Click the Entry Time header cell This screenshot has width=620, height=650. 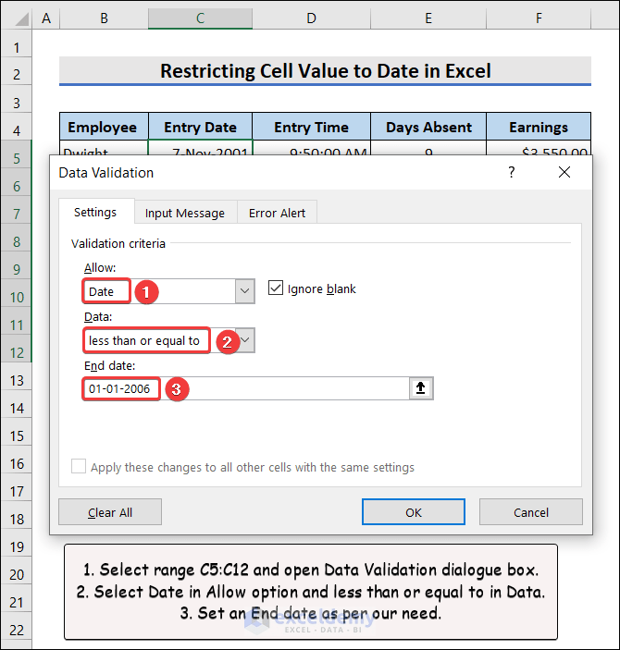[311, 127]
